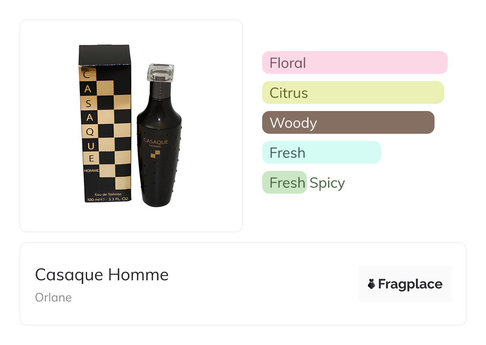Click the 100 ml 3.3 FL OZ label
486x345 pixels.
click(108, 198)
